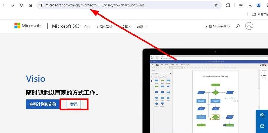
Task: Go back to the previous page
Action: click(4, 5)
